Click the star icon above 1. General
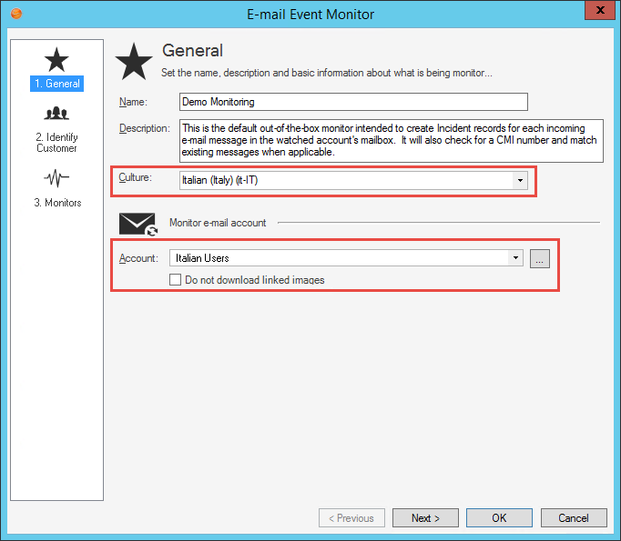 pos(56,59)
